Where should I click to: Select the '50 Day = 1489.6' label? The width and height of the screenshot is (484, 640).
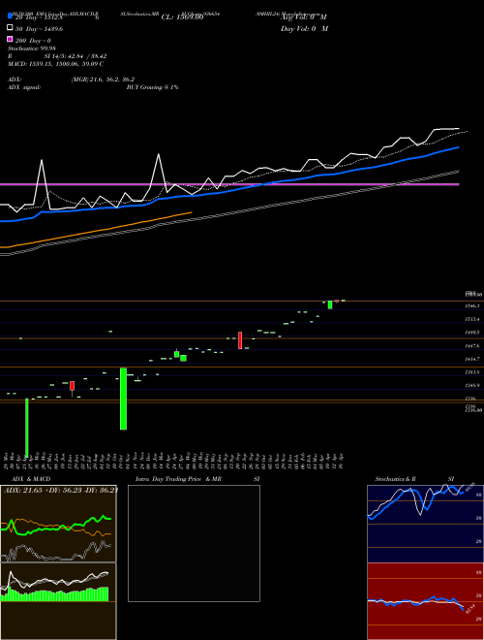pos(39,28)
